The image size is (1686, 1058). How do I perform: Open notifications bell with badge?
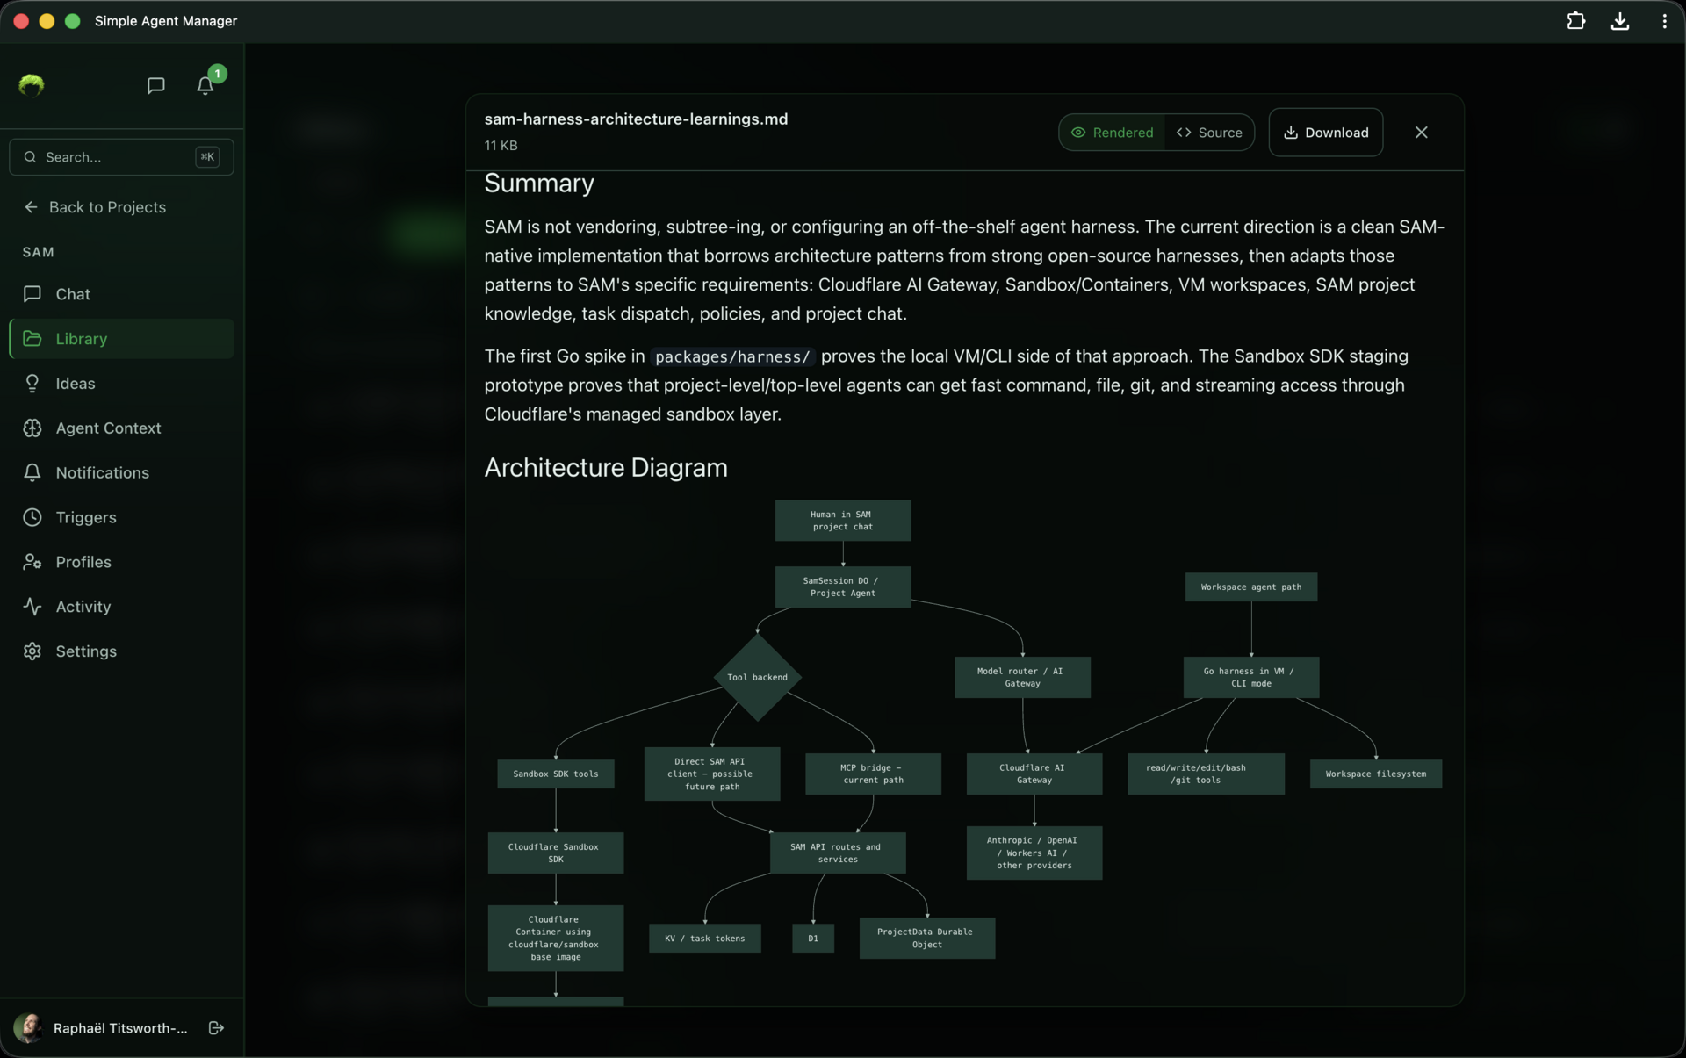tap(205, 85)
